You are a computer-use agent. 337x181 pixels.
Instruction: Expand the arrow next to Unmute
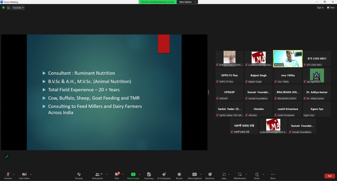[14, 174]
